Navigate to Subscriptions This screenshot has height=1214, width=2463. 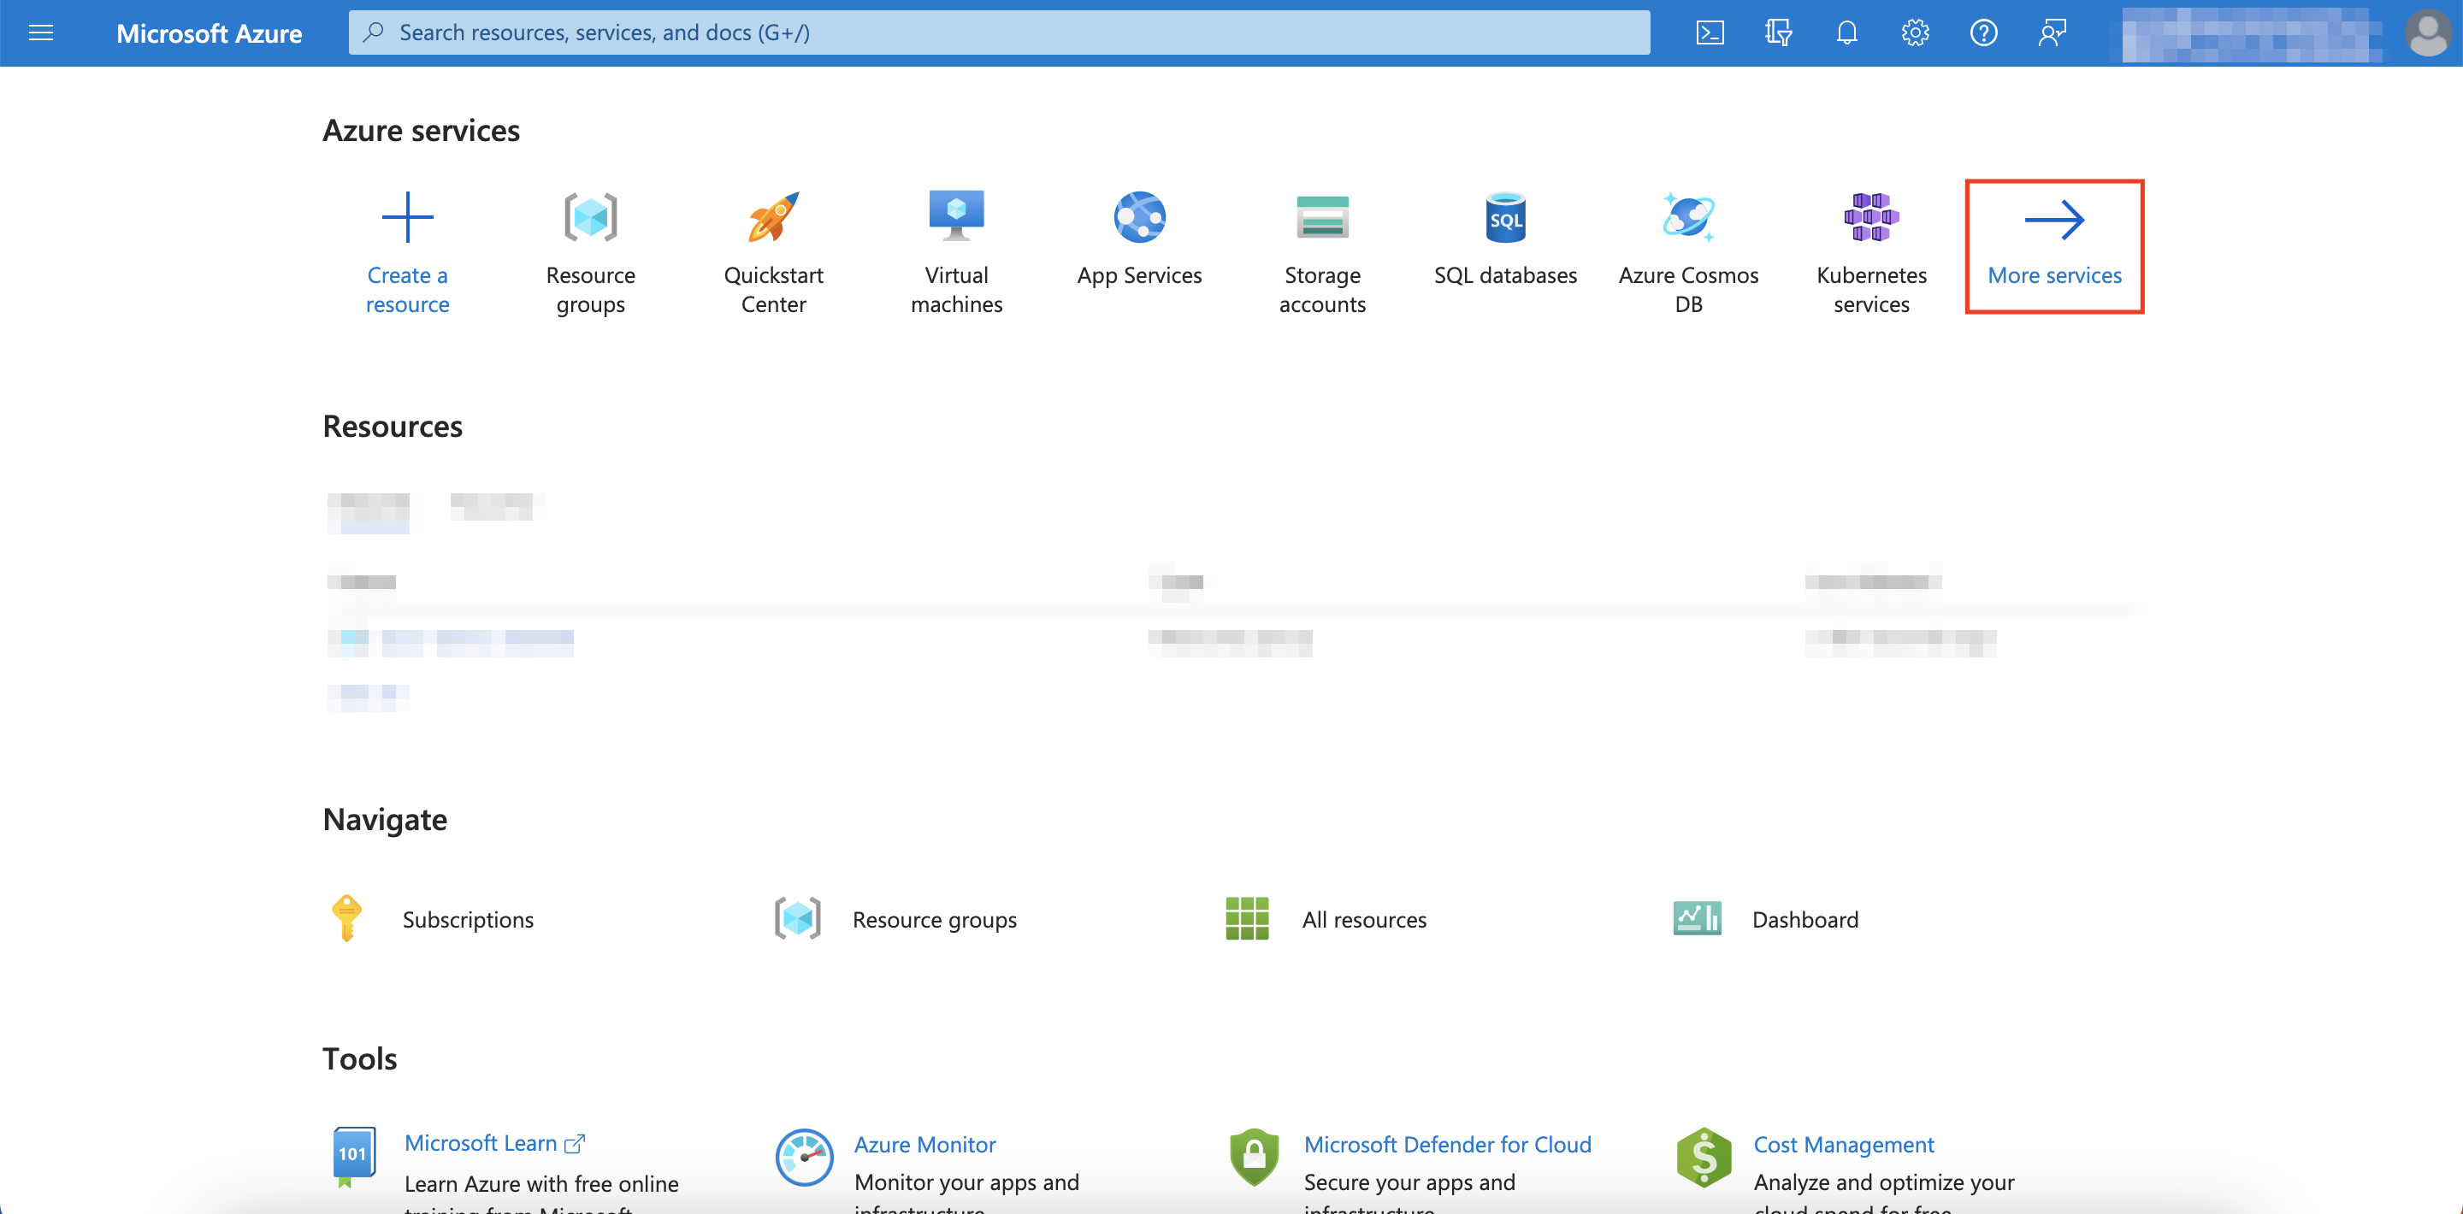pos(468,919)
